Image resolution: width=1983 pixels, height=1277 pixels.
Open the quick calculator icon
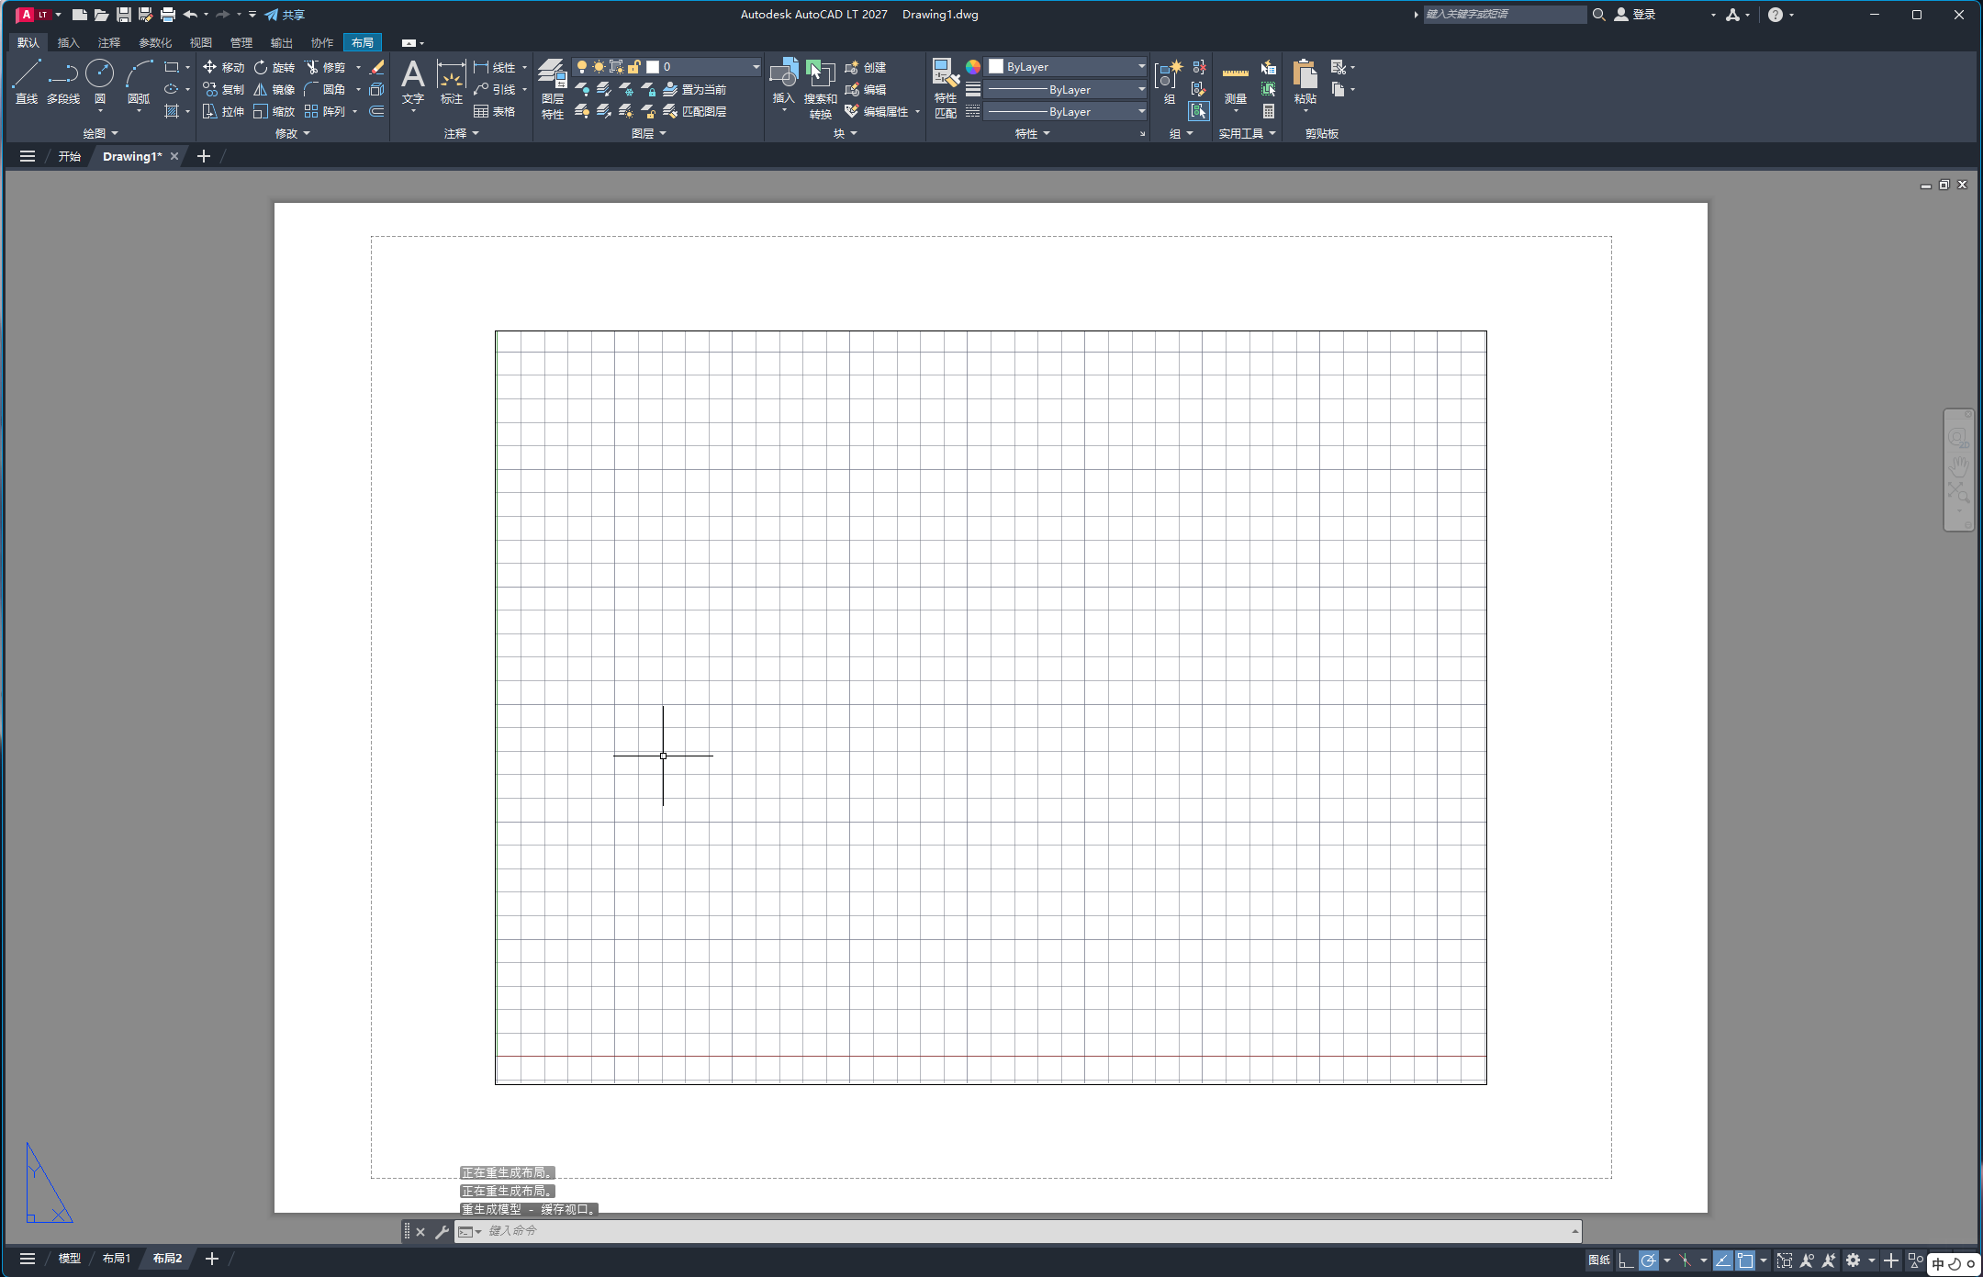[x=1269, y=111]
